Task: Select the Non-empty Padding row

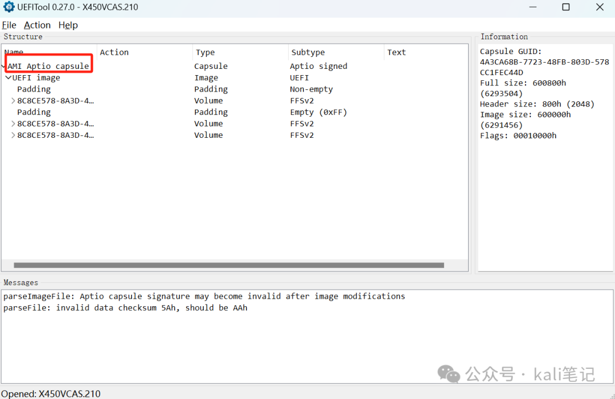Action: 235,89
